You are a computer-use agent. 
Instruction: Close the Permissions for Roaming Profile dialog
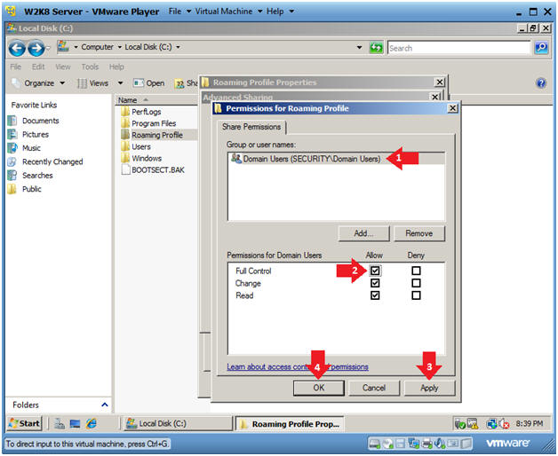[x=452, y=108]
